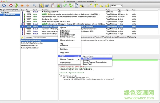Click the Search file contents icon
Viewport: 160px width, 103px height.
[x=82, y=6]
